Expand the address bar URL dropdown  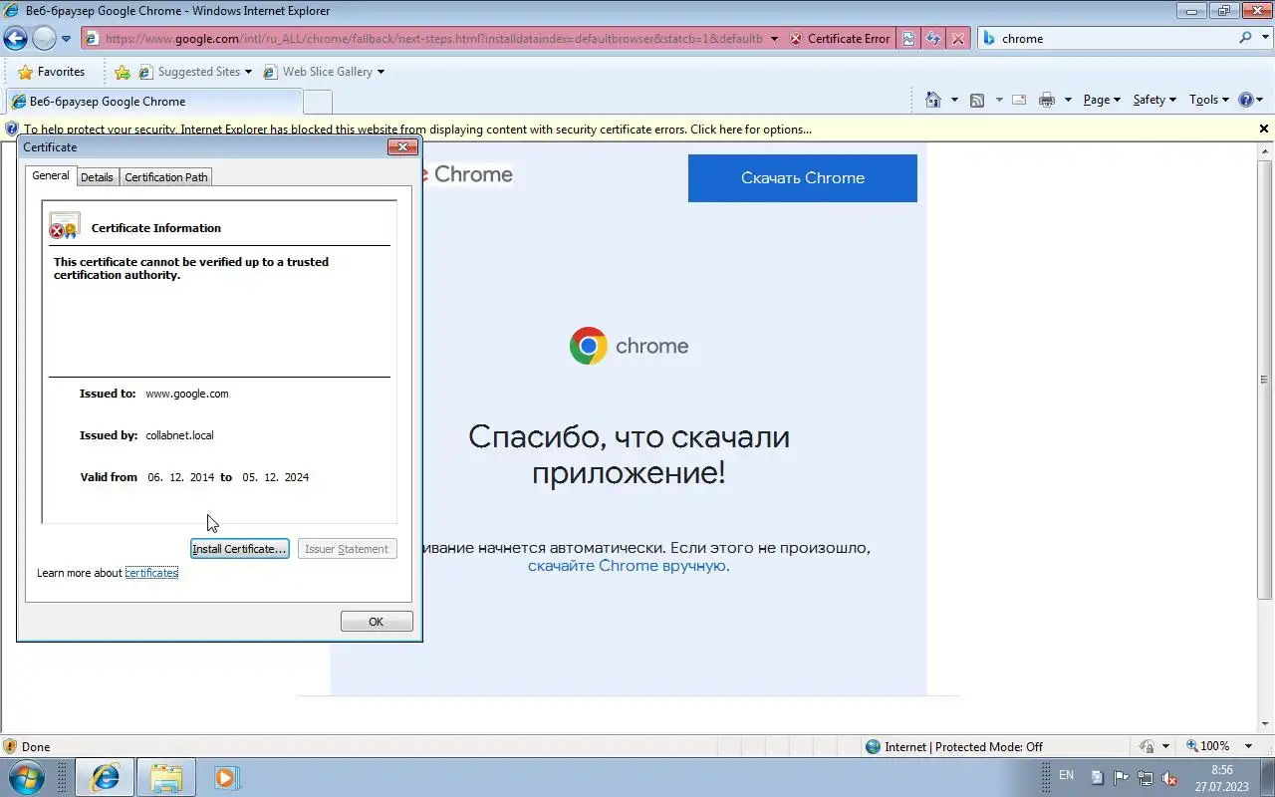[775, 39]
